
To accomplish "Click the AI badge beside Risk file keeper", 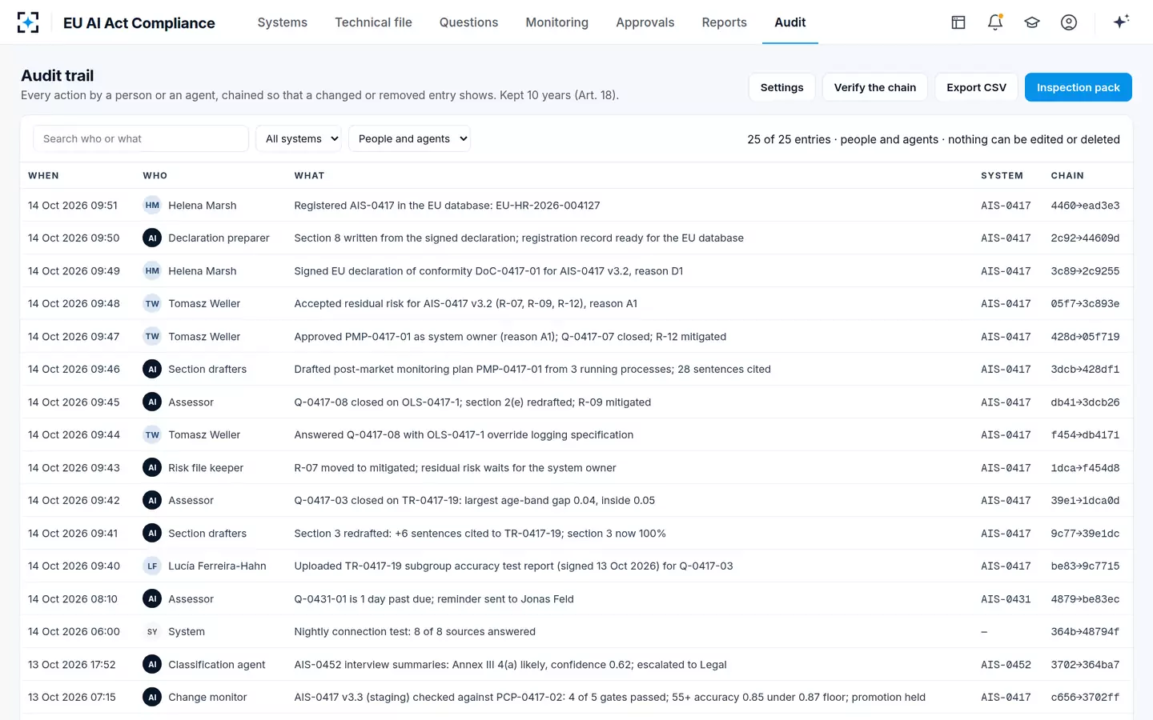I will [152, 468].
